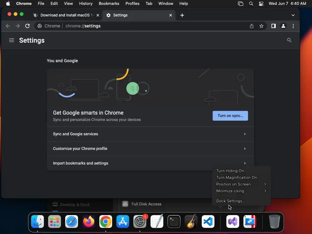Screen dimensions: 312x234
Task: Open Control Center in the menu bar
Action: coord(261,4)
